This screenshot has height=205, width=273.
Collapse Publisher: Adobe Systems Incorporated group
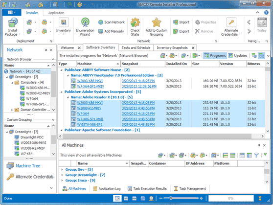point(61,92)
